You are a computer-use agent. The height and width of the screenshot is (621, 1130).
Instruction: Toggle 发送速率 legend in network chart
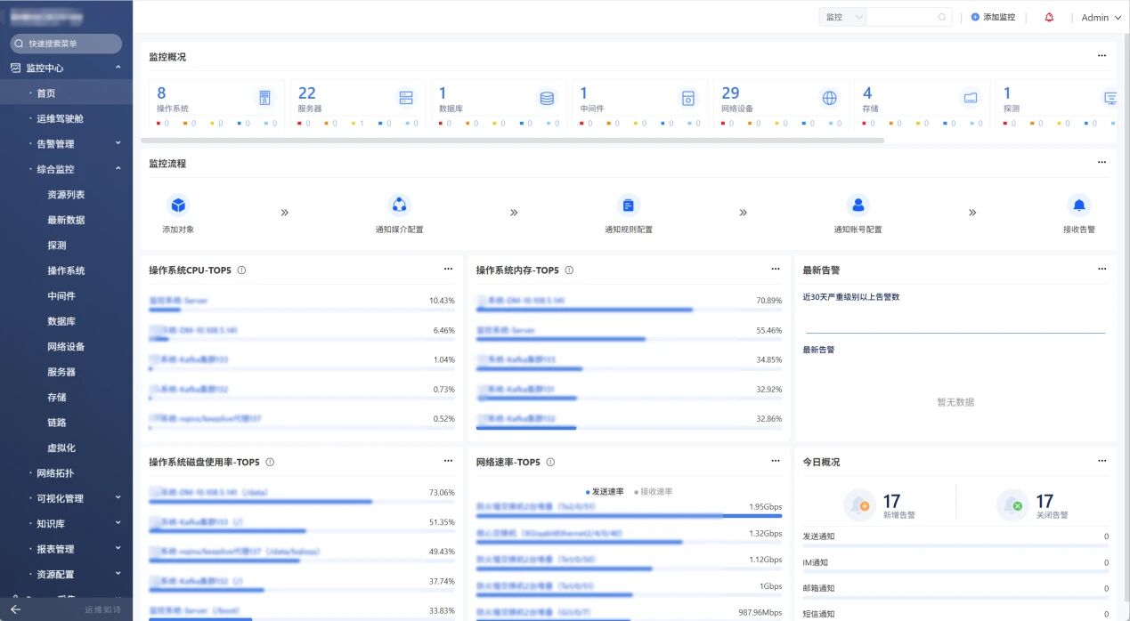coord(605,491)
